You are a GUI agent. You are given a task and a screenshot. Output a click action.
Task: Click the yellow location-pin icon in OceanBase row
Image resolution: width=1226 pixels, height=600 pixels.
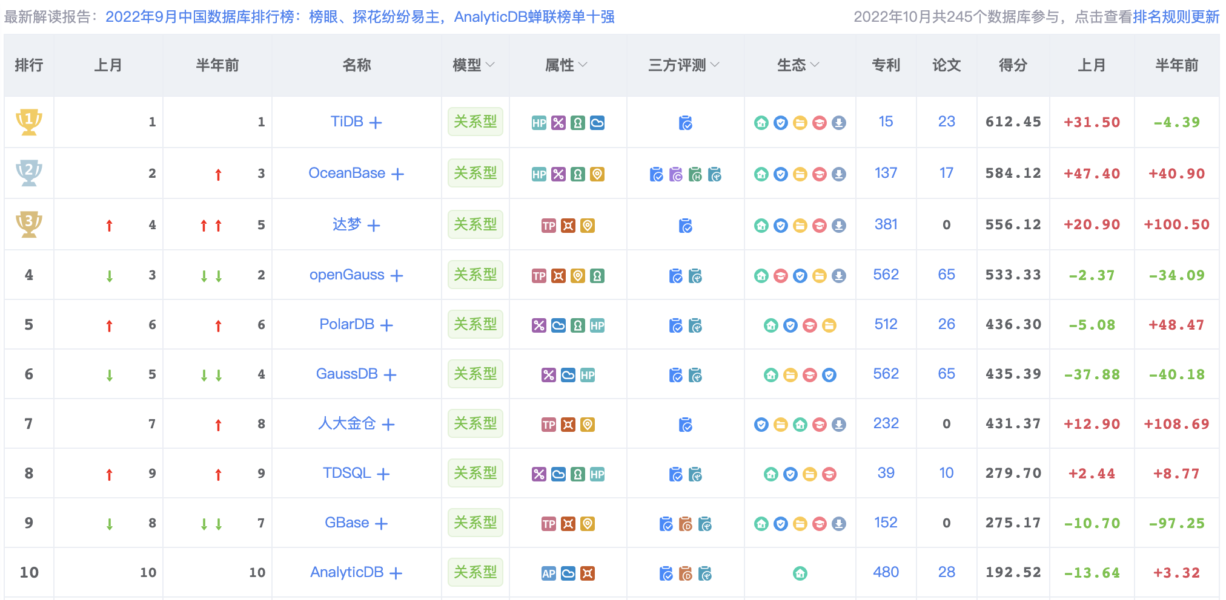click(x=597, y=175)
